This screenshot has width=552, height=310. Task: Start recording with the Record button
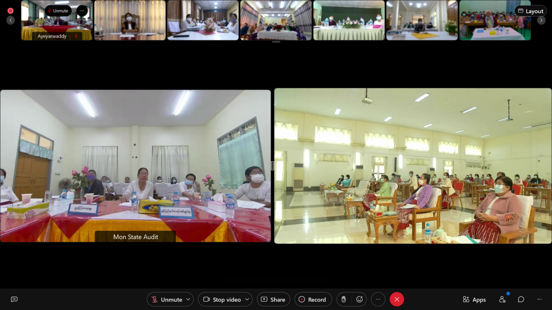tap(313, 299)
